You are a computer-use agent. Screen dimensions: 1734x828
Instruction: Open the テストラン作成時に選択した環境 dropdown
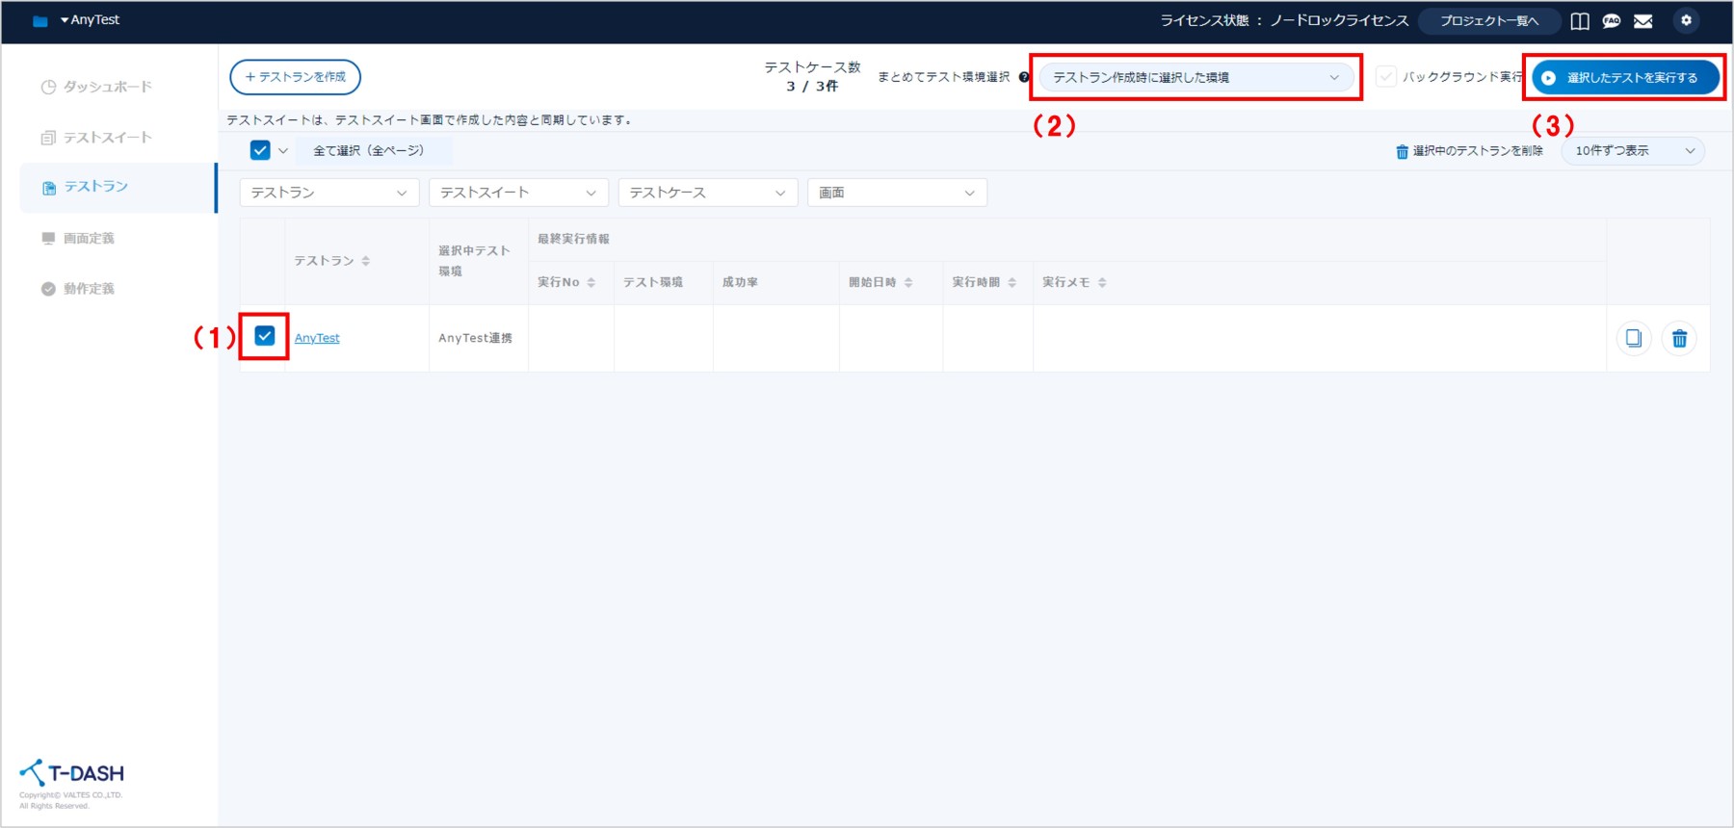(1195, 77)
